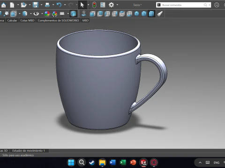Open Excel from the taskbar

123,162
